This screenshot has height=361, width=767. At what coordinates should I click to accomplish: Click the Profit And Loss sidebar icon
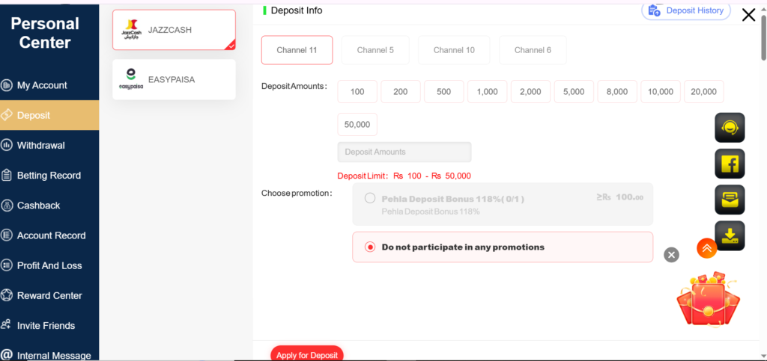coord(7,265)
